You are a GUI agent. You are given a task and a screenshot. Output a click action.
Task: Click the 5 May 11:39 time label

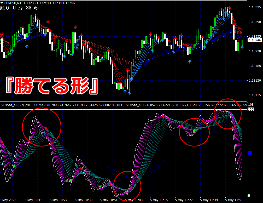tap(209, 200)
